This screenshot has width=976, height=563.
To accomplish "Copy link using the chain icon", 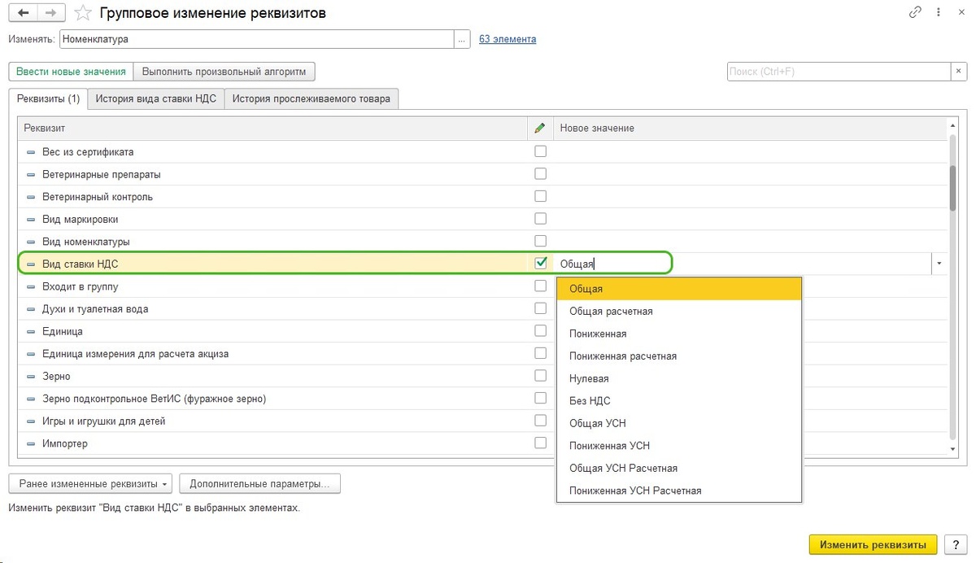I will (x=916, y=13).
